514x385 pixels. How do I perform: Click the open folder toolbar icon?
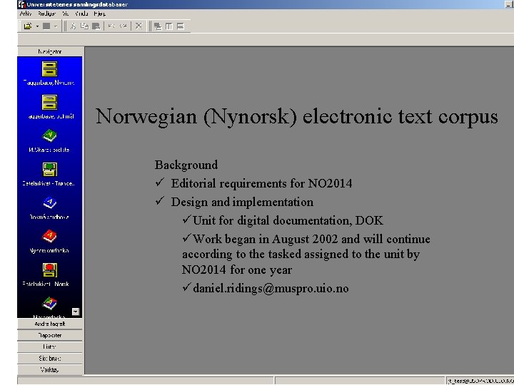click(x=28, y=26)
